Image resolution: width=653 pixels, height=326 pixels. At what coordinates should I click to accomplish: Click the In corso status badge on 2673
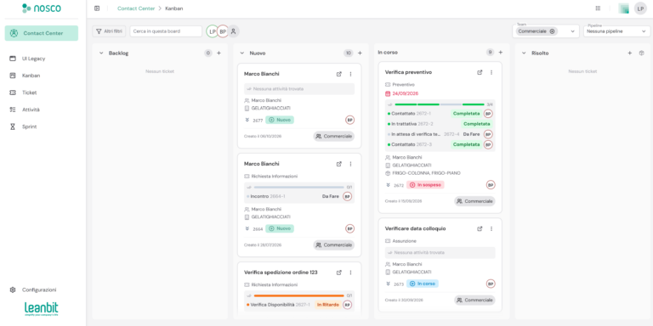[x=423, y=284]
